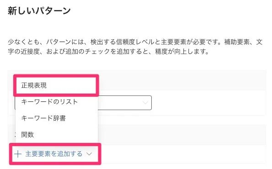
Task: Add a keyword dictionary primary element
Action: pos(57,118)
